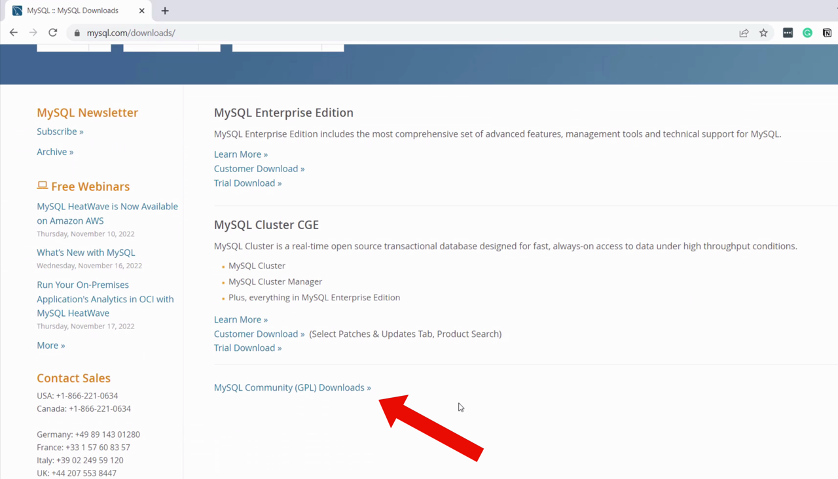The height and width of the screenshot is (479, 838).
Task: Open Trial Download under MySQL Cluster CGE
Action: click(x=247, y=348)
